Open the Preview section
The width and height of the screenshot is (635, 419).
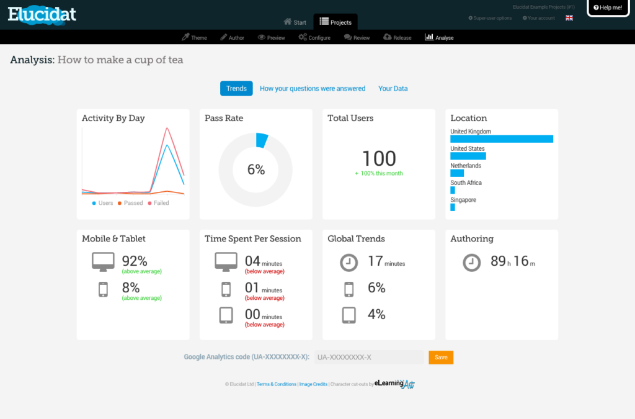[x=272, y=38]
